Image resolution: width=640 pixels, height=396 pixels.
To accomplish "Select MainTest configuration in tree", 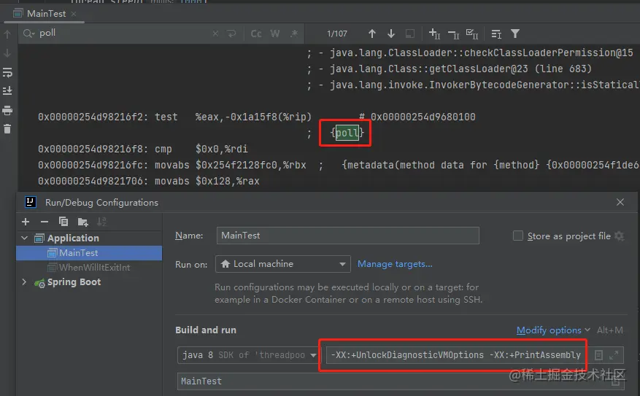I will coord(89,253).
